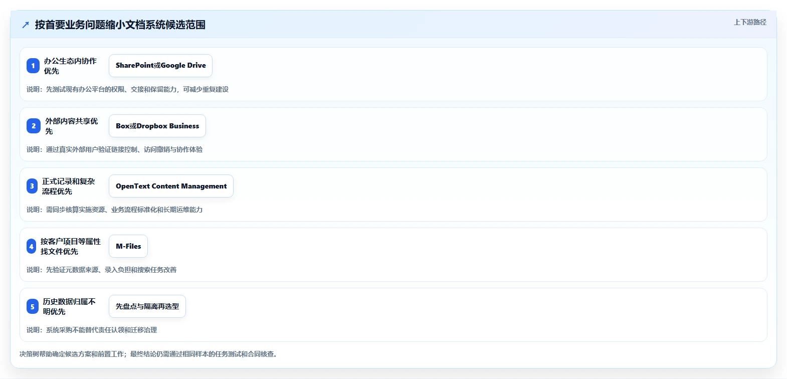787x379 pixels.
Task: Select the step 4 number badge
Action: pos(31,246)
